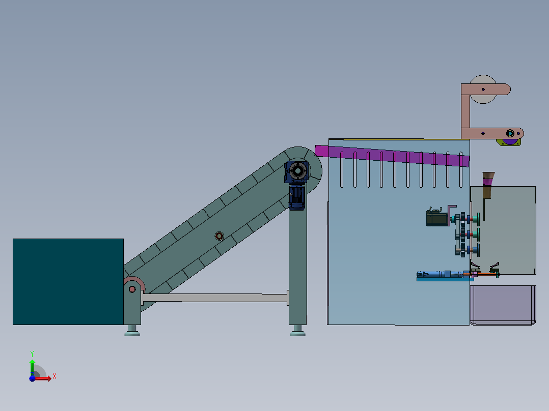549x411 pixels.
Task: Select the purple translucent collection bin
Action: click(503, 305)
